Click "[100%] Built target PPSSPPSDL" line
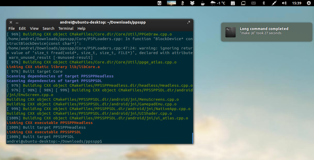314x160 pixels. (x=40, y=137)
